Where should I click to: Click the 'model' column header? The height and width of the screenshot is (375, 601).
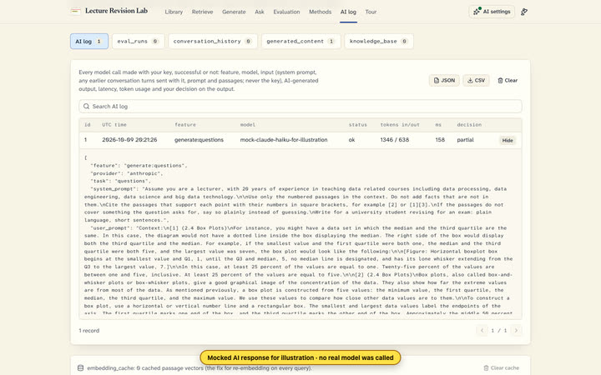point(248,125)
